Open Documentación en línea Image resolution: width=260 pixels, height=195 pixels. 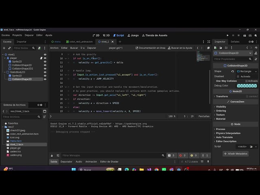[150, 48]
